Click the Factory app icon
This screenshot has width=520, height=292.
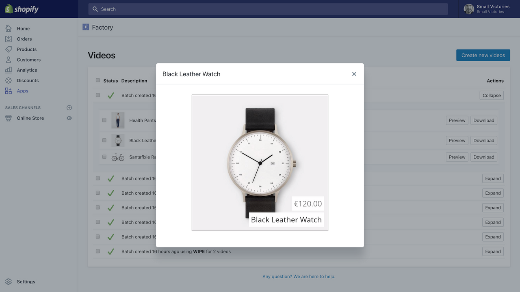(86, 27)
